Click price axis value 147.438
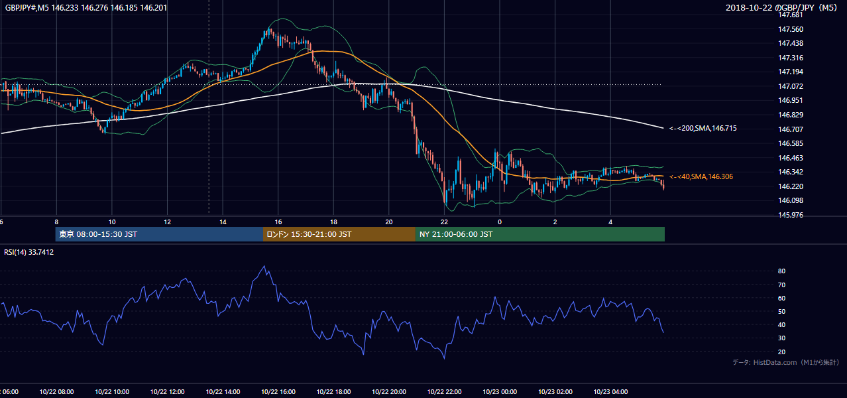847x398 pixels. click(791, 43)
